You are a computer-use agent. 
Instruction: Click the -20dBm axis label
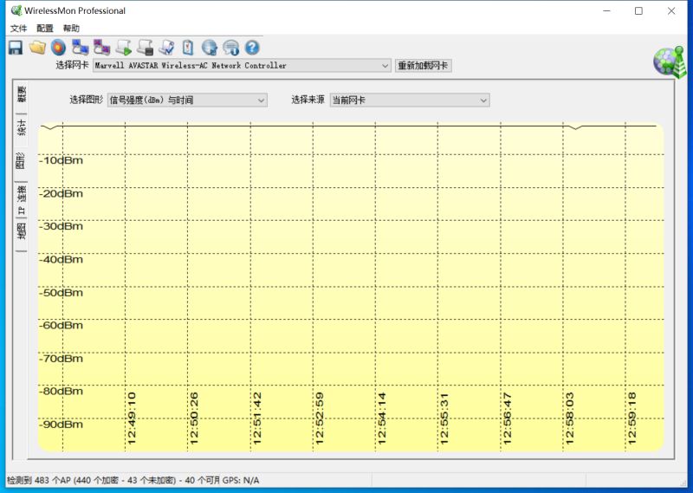[x=61, y=194]
